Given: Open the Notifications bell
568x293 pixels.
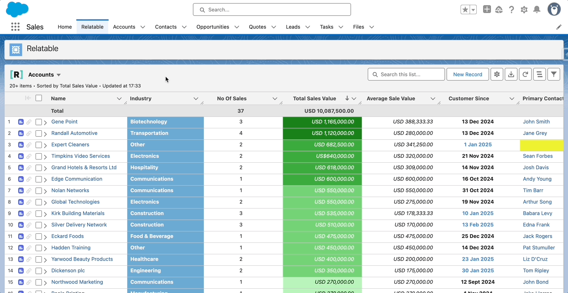Looking at the screenshot, I should pyautogui.click(x=537, y=9).
